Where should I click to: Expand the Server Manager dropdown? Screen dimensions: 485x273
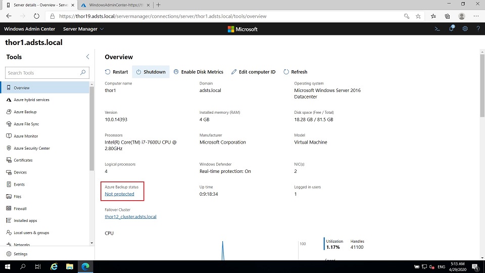[83, 29]
